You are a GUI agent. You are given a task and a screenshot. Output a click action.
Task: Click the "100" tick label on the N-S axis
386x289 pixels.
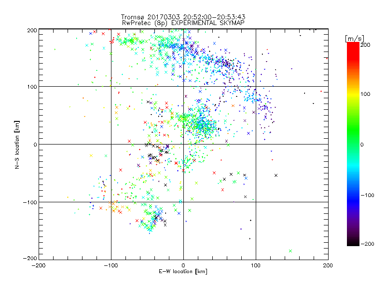[32, 87]
